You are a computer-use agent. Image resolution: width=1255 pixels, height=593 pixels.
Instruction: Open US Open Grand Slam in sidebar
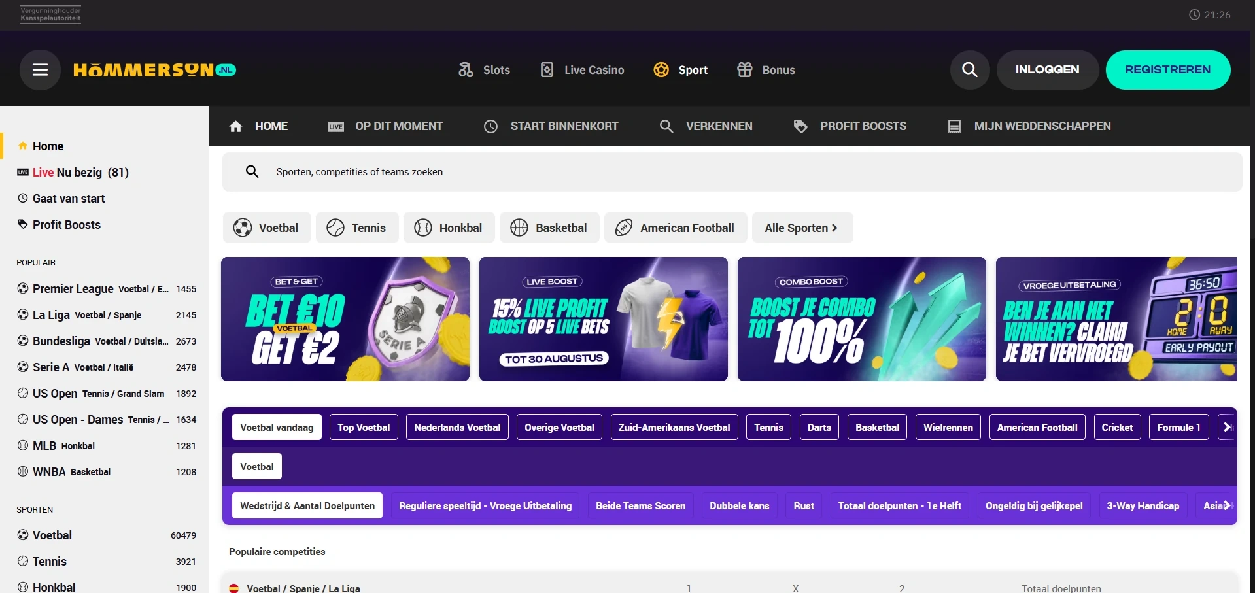click(105, 393)
